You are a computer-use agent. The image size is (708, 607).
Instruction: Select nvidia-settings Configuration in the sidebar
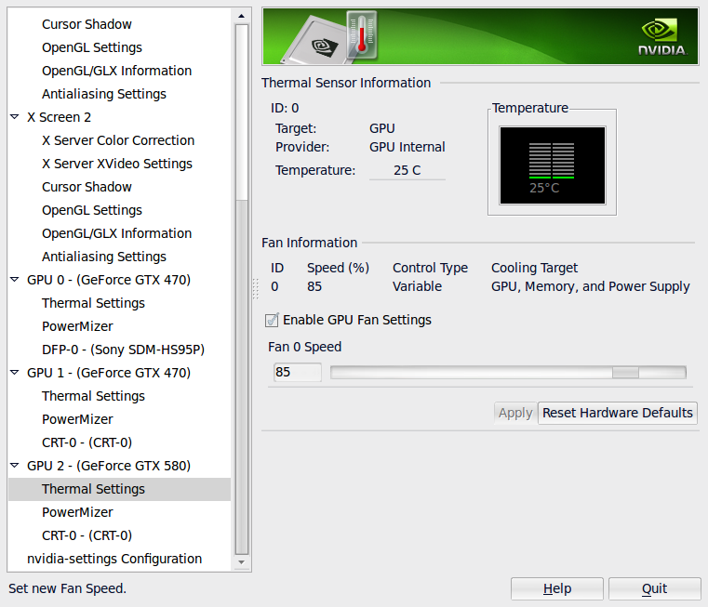pyautogui.click(x=114, y=559)
